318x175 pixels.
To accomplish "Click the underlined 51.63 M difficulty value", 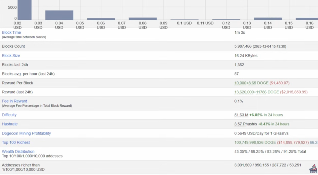I will [x=241, y=115].
